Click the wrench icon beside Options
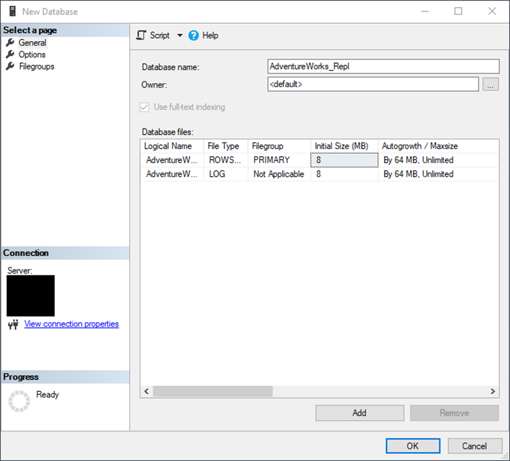Image resolution: width=510 pixels, height=461 pixels. tap(10, 54)
